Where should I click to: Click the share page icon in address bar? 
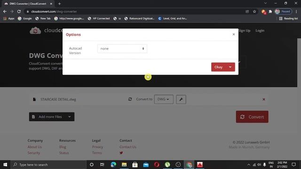pos(247,11)
